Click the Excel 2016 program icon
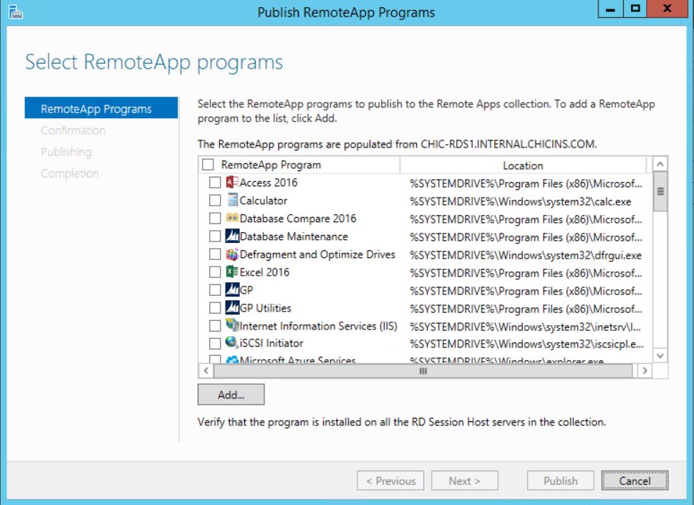This screenshot has width=694, height=505. [x=232, y=271]
